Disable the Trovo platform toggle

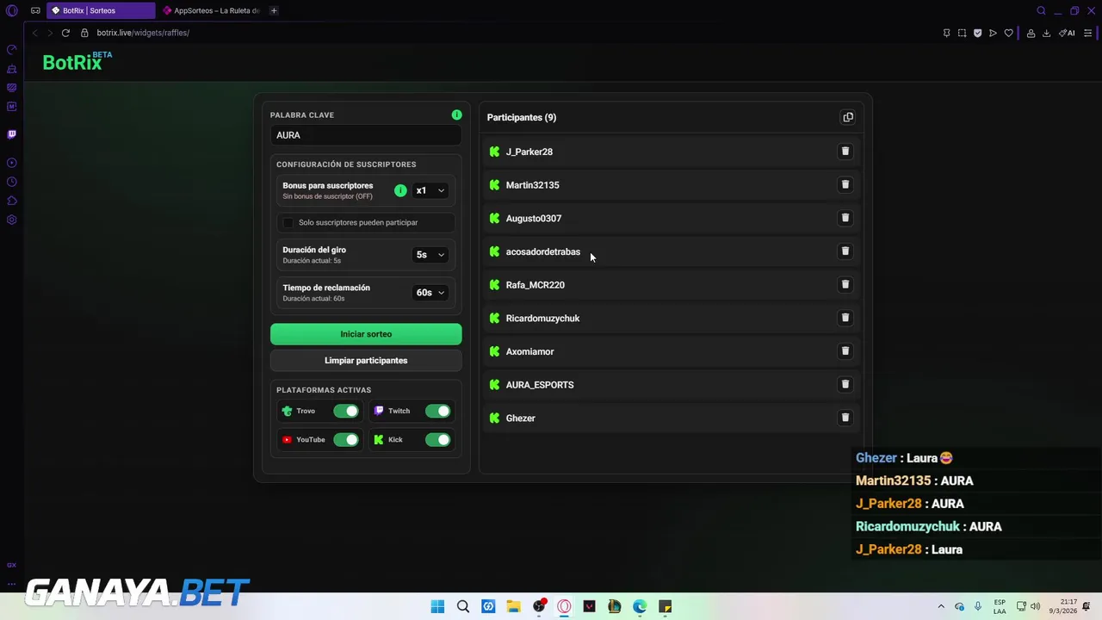click(x=346, y=411)
